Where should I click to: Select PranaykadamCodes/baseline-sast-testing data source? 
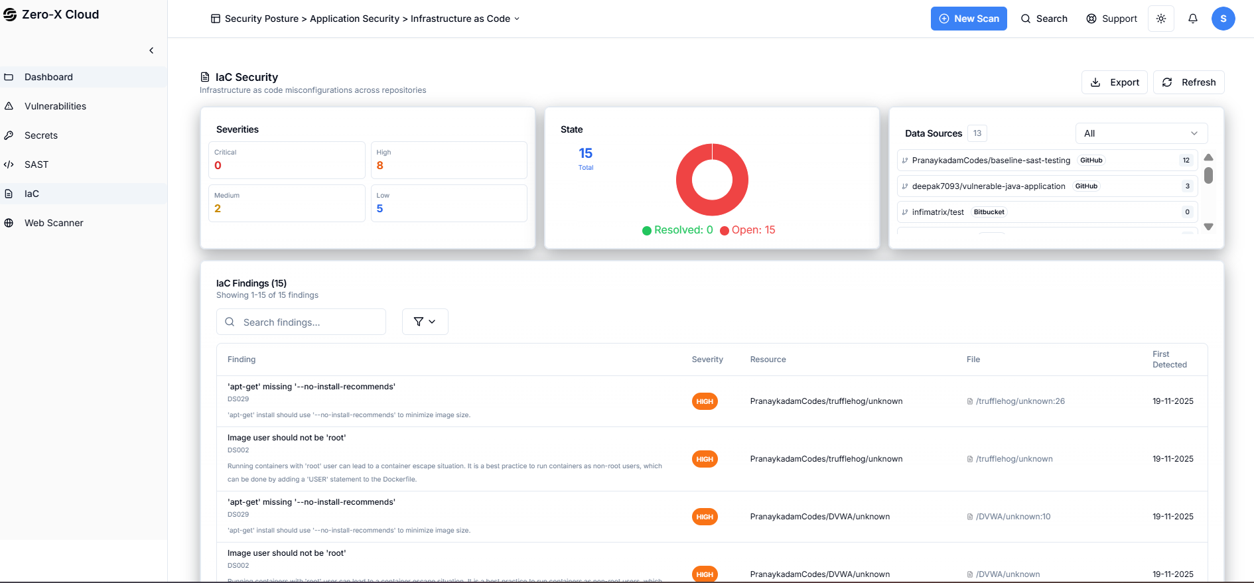pyautogui.click(x=1047, y=160)
